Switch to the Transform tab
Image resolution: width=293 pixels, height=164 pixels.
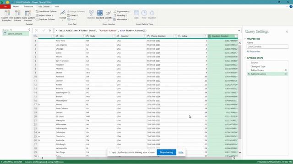coord(28,6)
